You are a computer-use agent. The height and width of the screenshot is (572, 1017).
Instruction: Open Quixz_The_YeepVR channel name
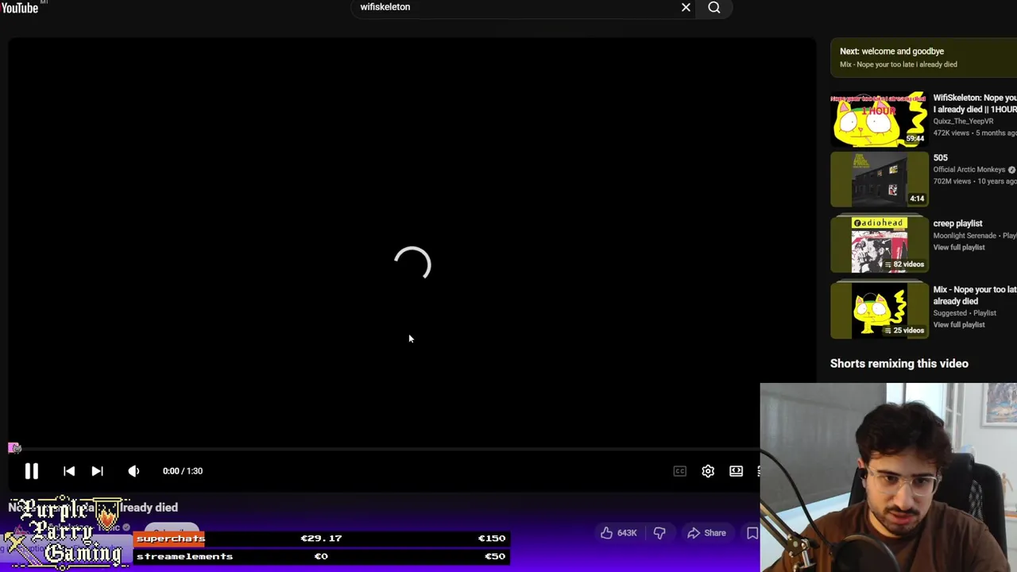[963, 122]
